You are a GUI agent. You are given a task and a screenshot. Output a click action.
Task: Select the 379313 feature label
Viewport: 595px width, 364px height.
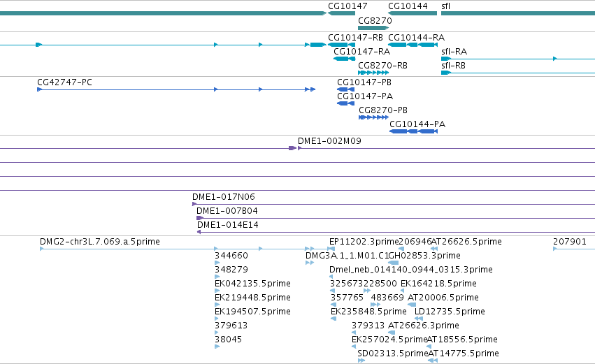368,326
